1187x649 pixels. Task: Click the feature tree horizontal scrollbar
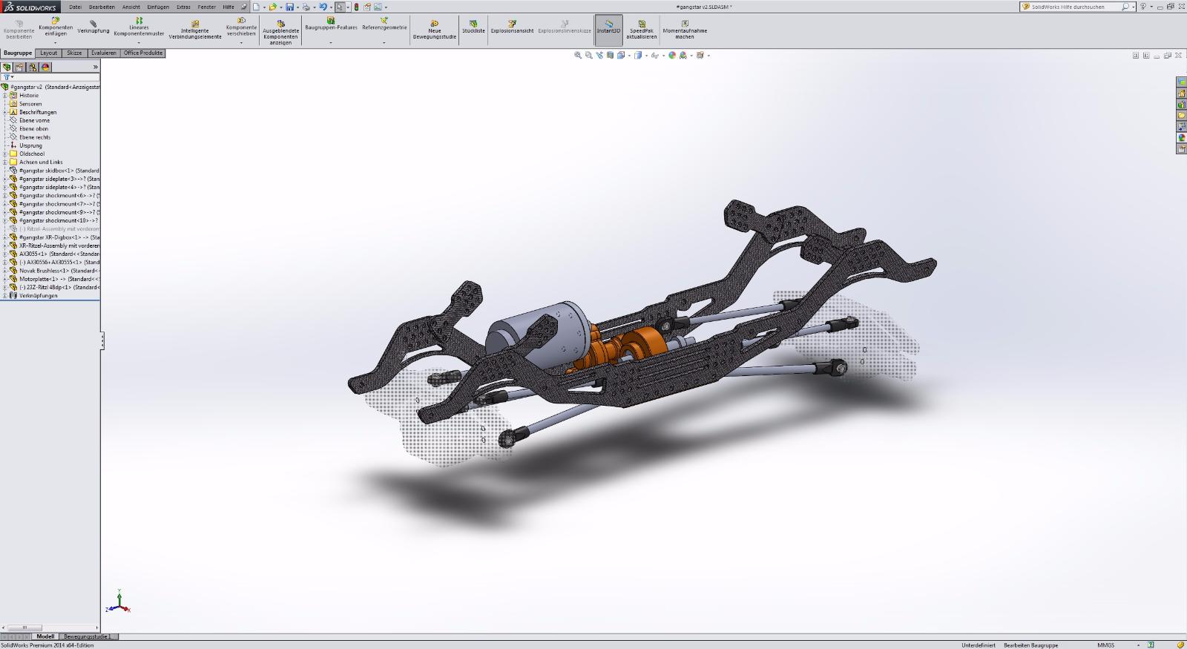pyautogui.click(x=50, y=627)
